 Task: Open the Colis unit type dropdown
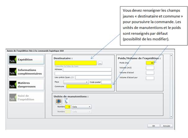click(x=81, y=107)
